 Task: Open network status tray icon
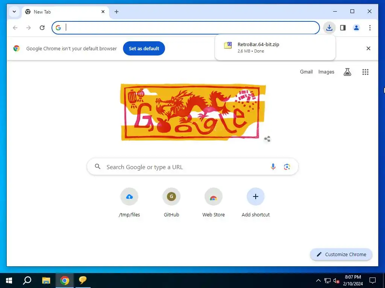pos(327,280)
